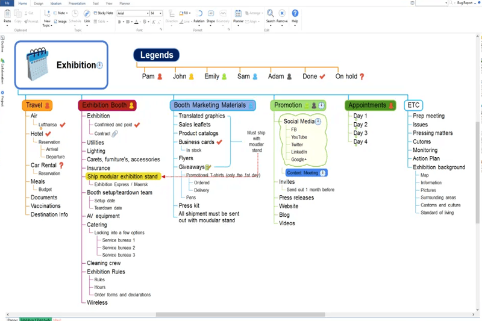Select the Legends topic node
Screen dimensions: 482x321
(x=157, y=55)
